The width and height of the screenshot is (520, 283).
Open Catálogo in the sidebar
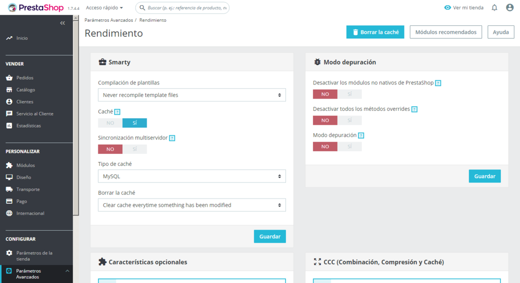click(x=25, y=90)
